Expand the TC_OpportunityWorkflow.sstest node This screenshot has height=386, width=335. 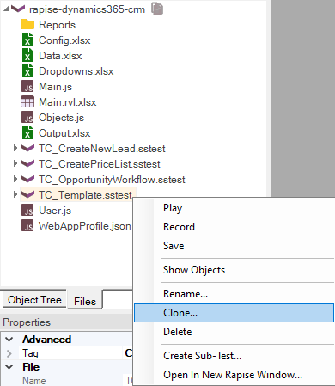pyautogui.click(x=15, y=179)
